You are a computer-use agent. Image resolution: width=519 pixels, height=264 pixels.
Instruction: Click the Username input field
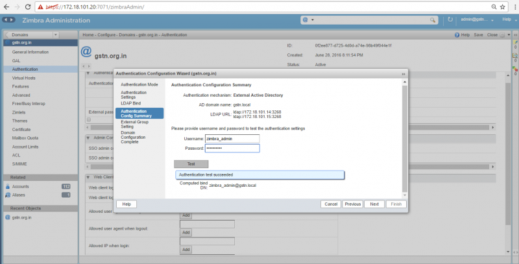tap(232, 139)
